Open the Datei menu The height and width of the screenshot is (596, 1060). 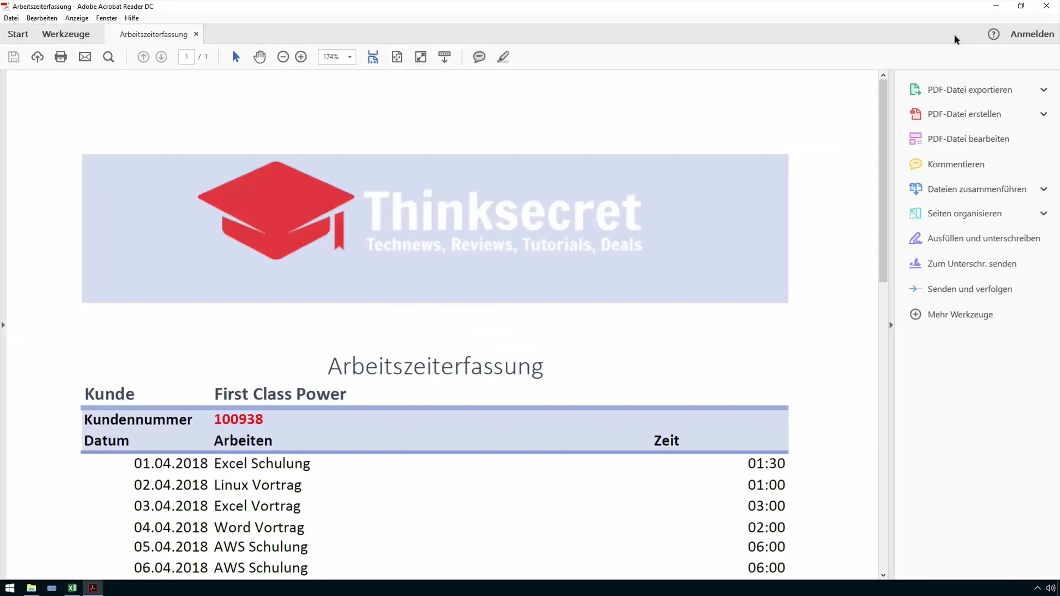11,18
